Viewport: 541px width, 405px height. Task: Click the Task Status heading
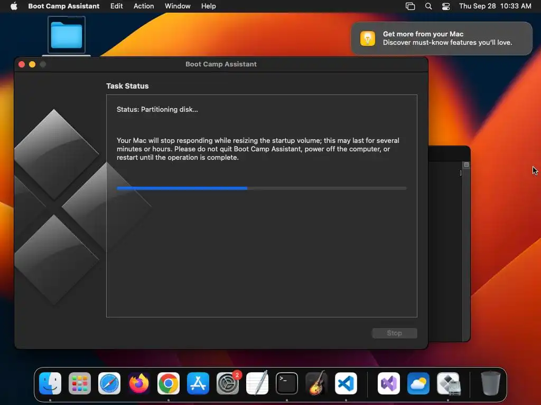point(127,86)
